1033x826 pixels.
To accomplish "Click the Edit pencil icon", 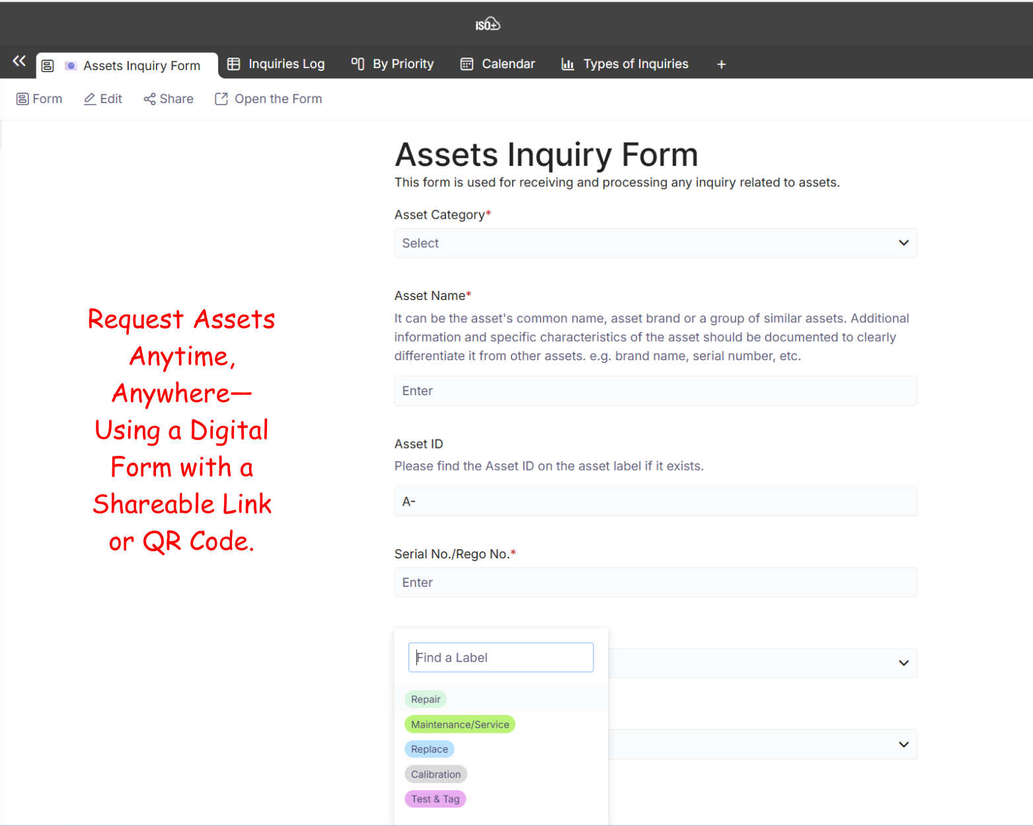I will (x=90, y=99).
